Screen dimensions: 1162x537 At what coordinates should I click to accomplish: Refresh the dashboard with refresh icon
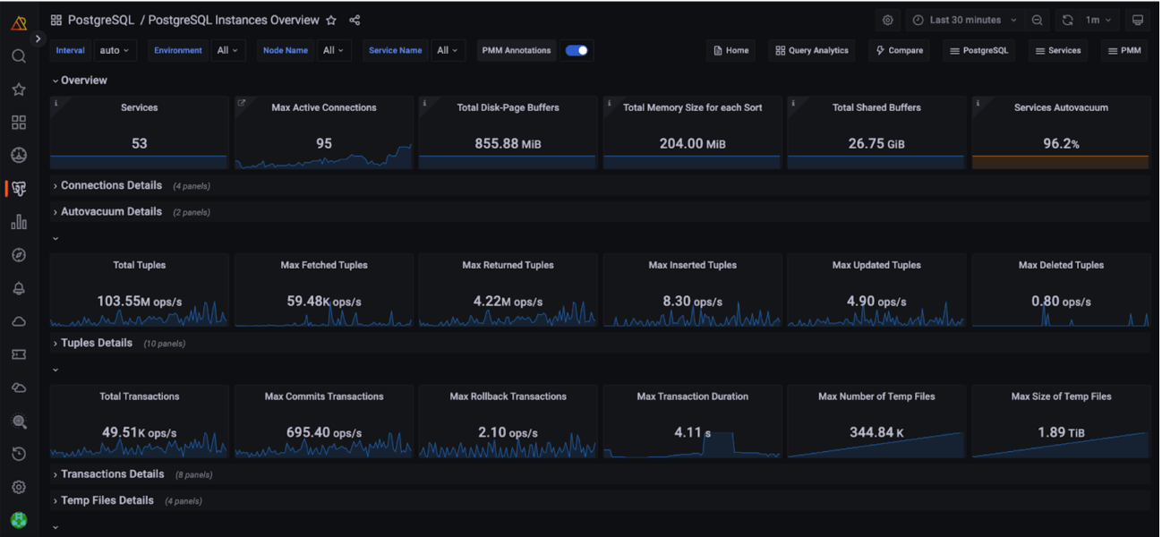pos(1067,20)
